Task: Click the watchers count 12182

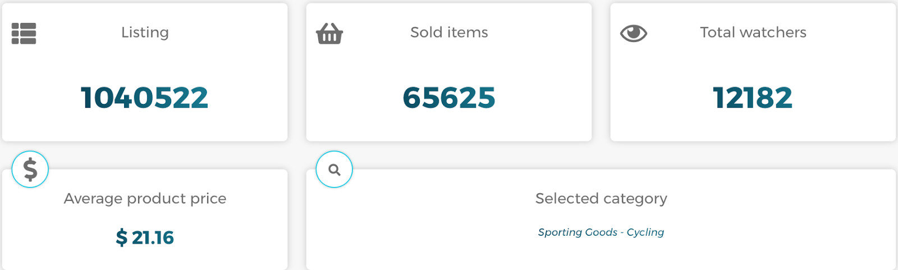Action: click(x=753, y=98)
